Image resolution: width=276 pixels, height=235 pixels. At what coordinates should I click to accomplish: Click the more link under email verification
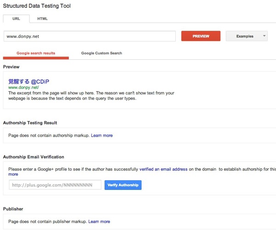point(13,174)
